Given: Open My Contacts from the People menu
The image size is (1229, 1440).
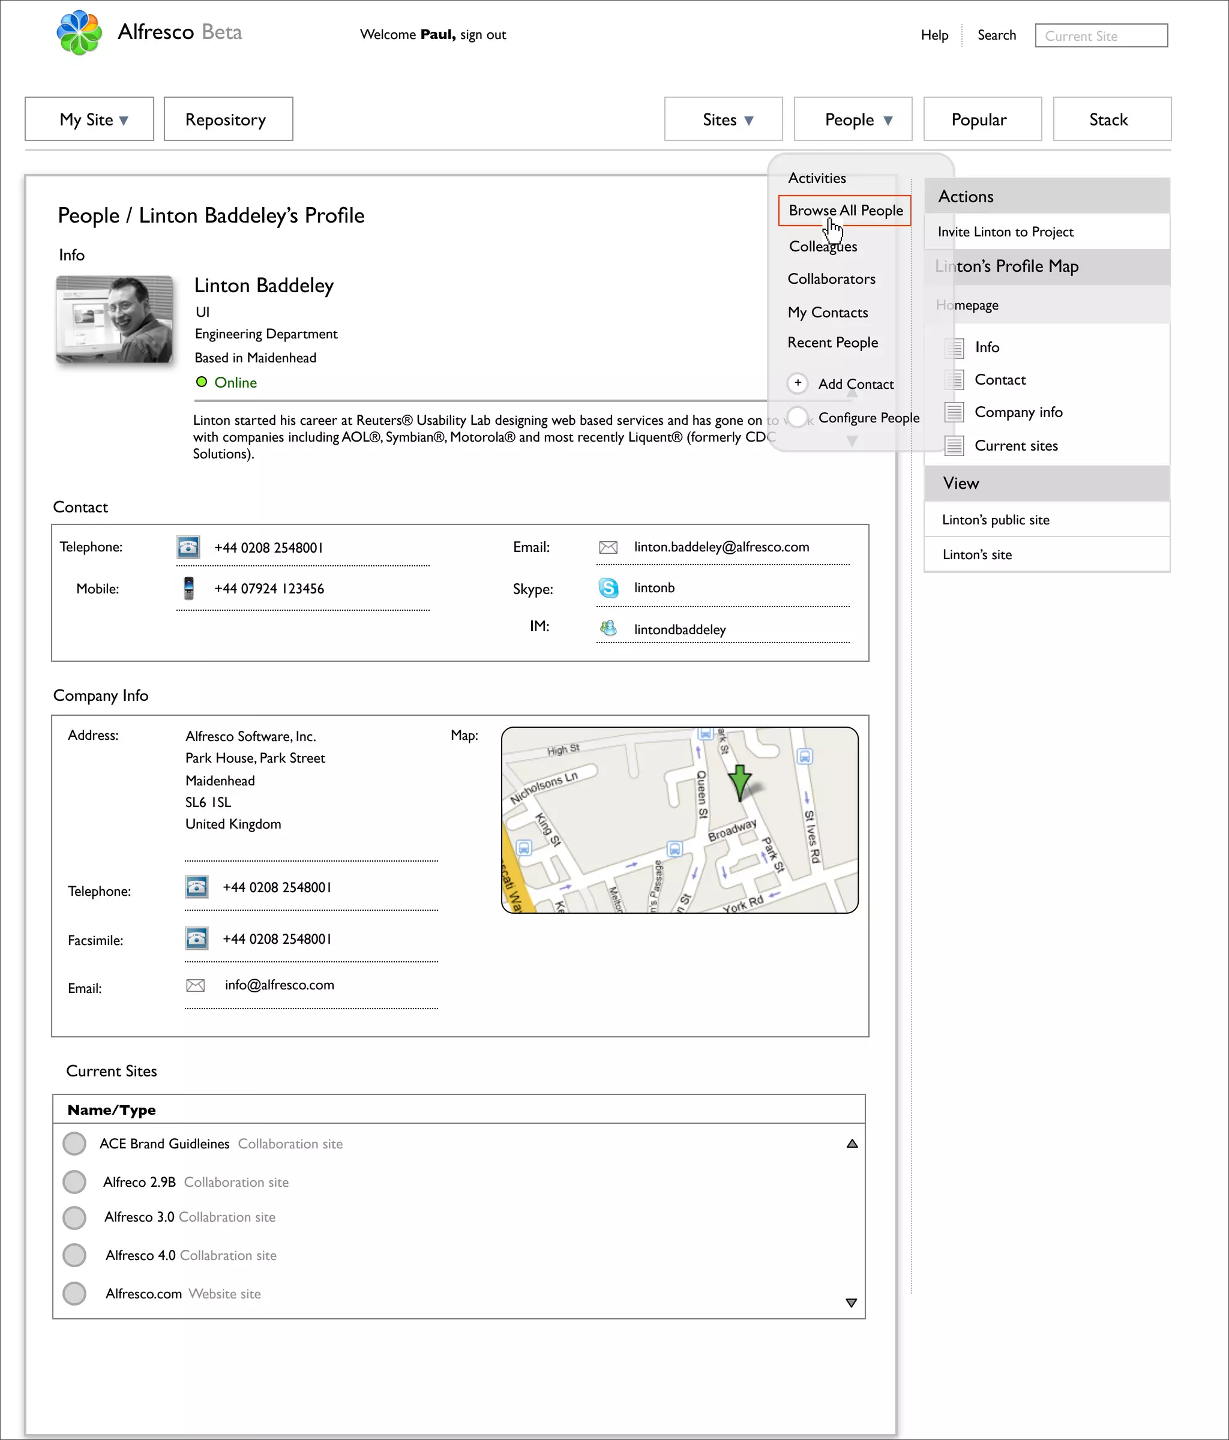Looking at the screenshot, I should click(828, 313).
